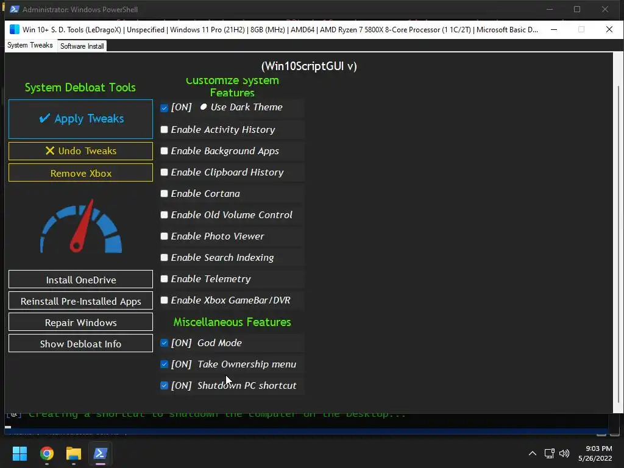Enable Background Apps checkbox
The width and height of the screenshot is (624, 468).
click(x=164, y=151)
